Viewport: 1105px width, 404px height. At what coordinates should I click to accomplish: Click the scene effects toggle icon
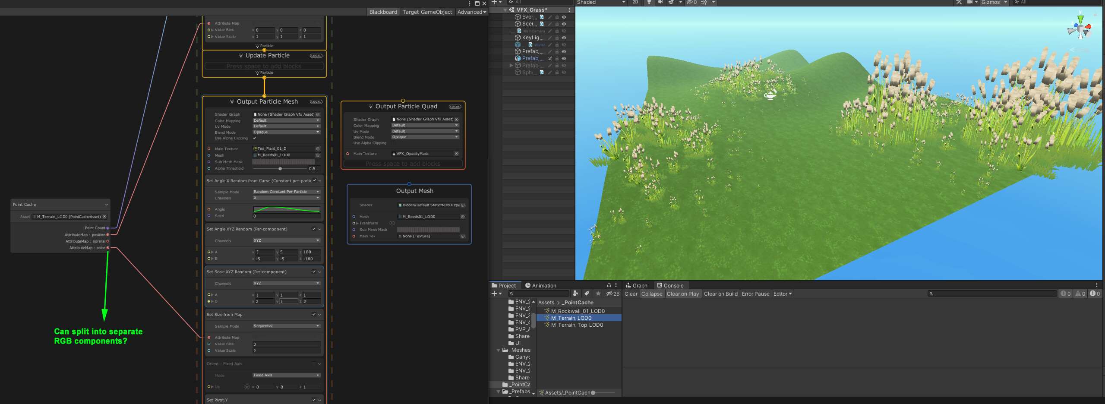672,3
